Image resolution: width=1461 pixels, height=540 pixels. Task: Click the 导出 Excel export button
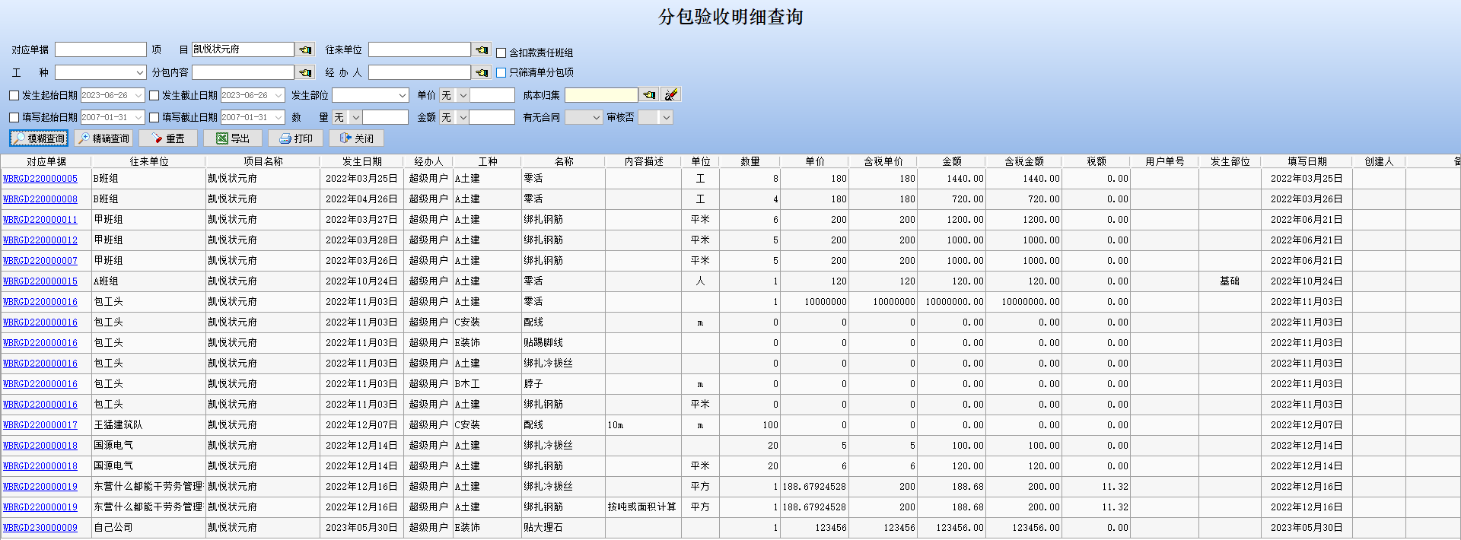pos(233,138)
